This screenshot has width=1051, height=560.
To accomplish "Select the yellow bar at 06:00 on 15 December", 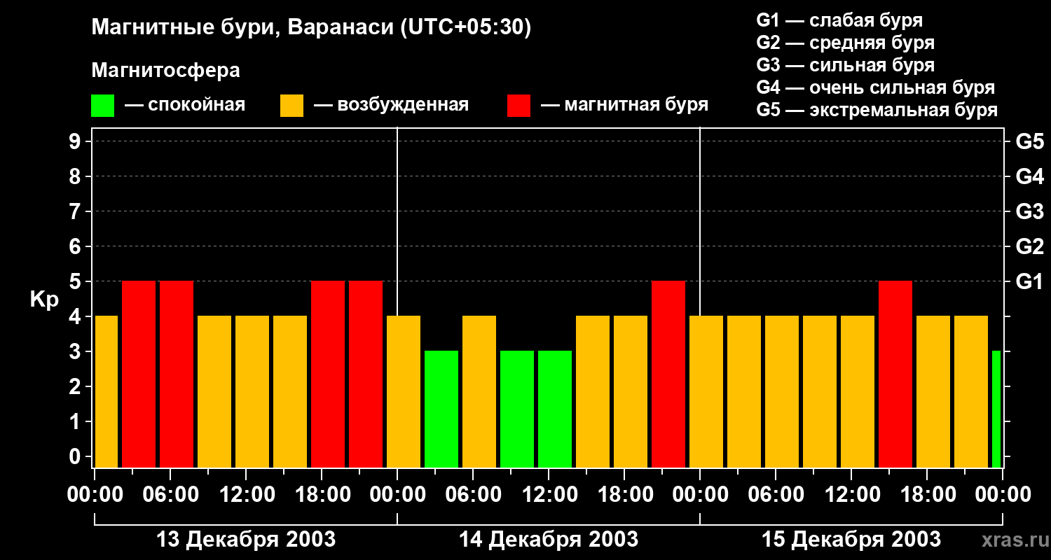I will click(x=782, y=391).
